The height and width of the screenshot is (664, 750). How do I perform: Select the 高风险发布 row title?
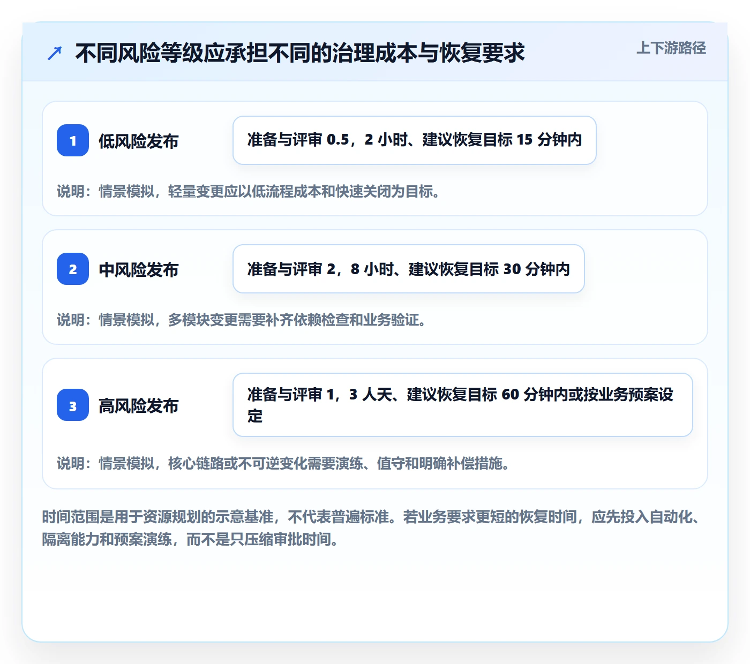(x=139, y=405)
